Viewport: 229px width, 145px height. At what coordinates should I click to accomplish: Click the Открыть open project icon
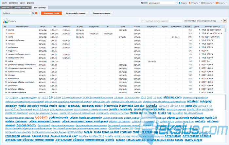click(x=190, y=3)
